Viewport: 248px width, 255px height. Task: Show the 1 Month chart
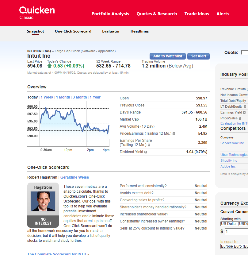tap(63, 97)
